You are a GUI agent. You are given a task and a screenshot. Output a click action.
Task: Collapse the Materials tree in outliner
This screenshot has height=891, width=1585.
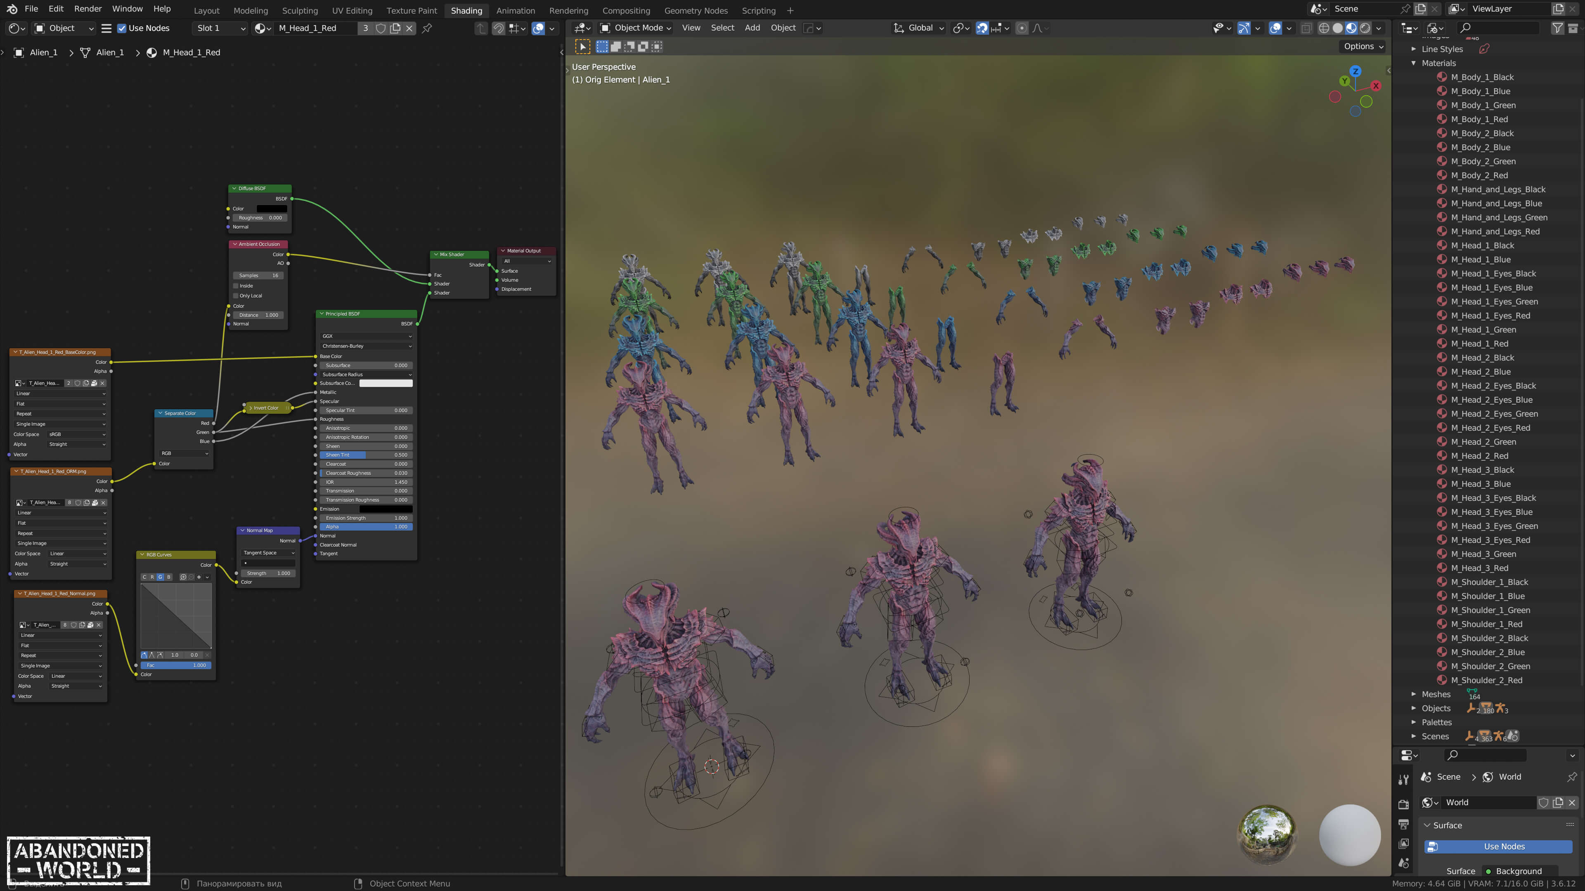click(1413, 64)
